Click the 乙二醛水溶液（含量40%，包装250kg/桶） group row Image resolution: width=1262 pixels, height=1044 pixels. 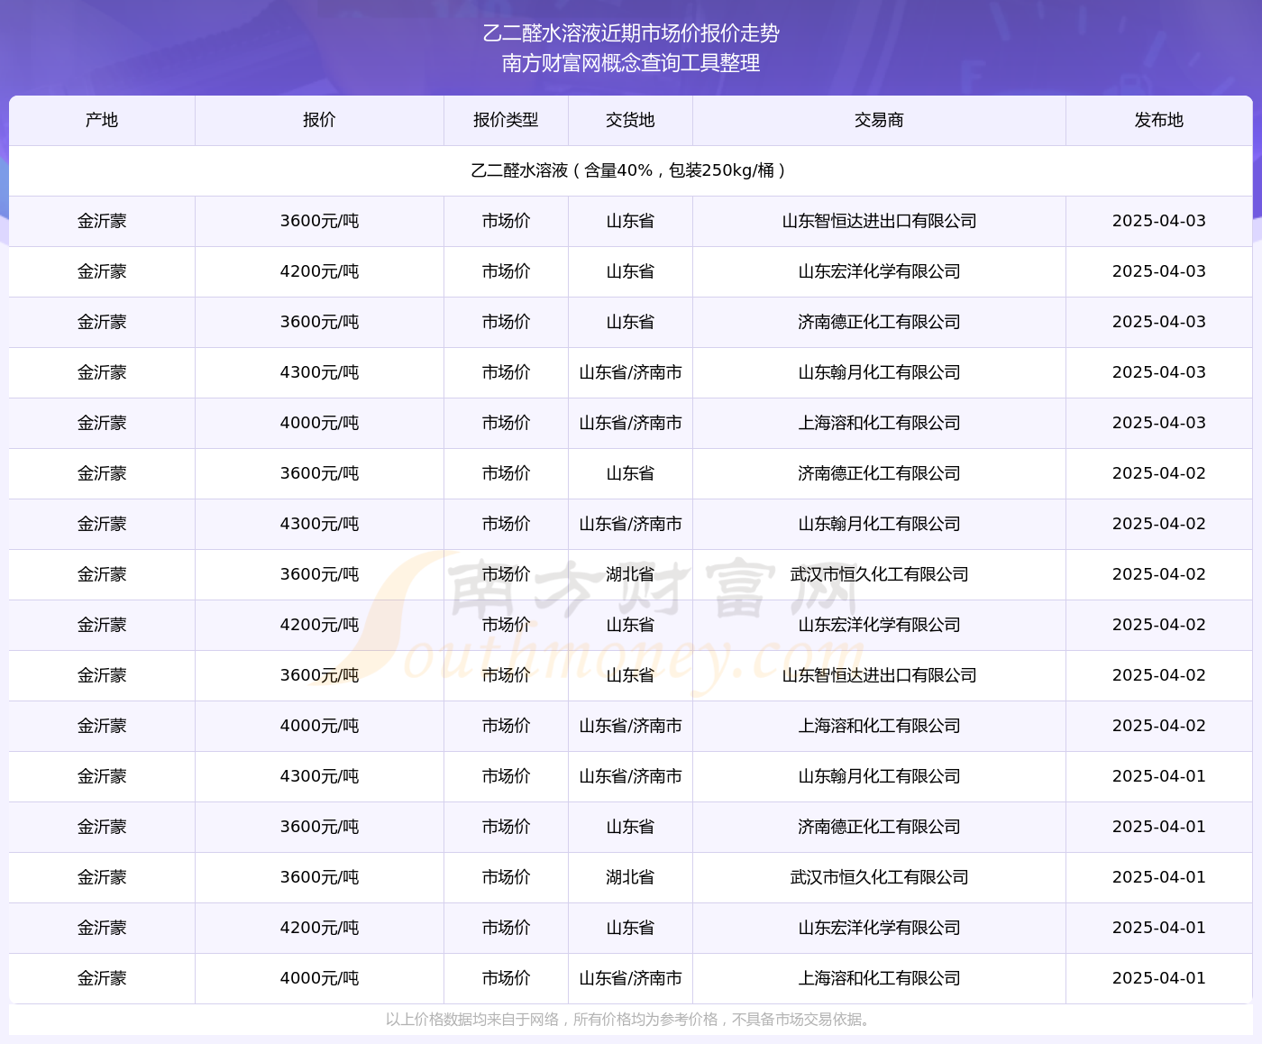(631, 170)
